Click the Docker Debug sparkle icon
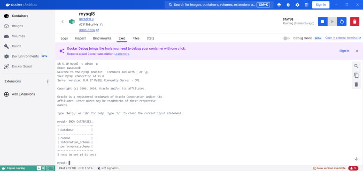363x171 pixels. coord(62,51)
